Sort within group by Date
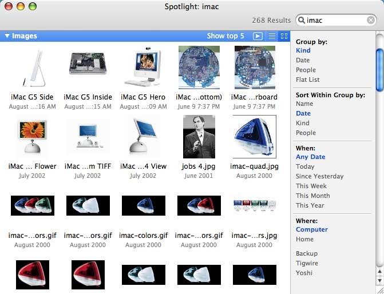Image resolution: width=384 pixels, height=294 pixels. point(303,113)
